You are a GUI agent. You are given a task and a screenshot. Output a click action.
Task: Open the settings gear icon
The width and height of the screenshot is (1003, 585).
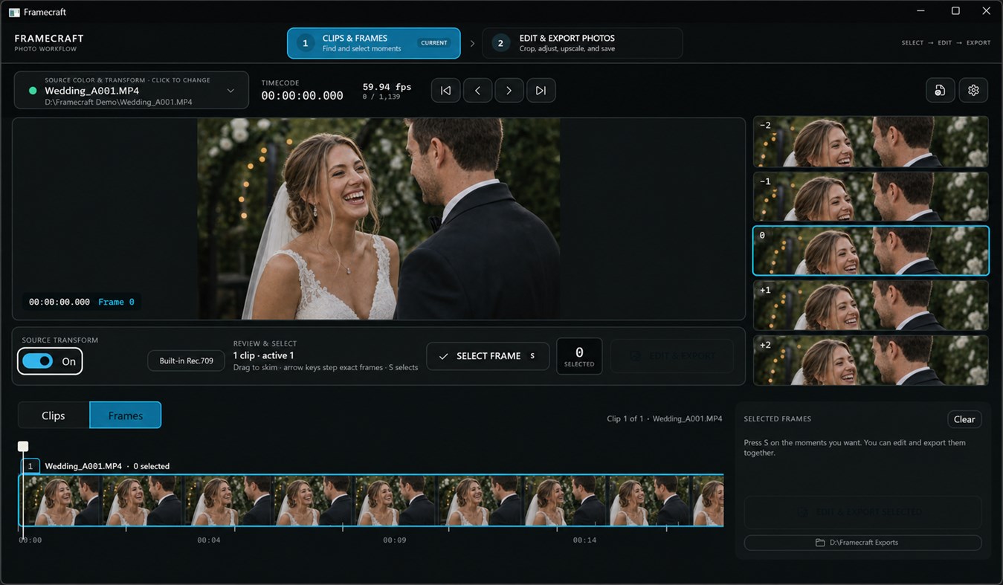click(x=973, y=90)
